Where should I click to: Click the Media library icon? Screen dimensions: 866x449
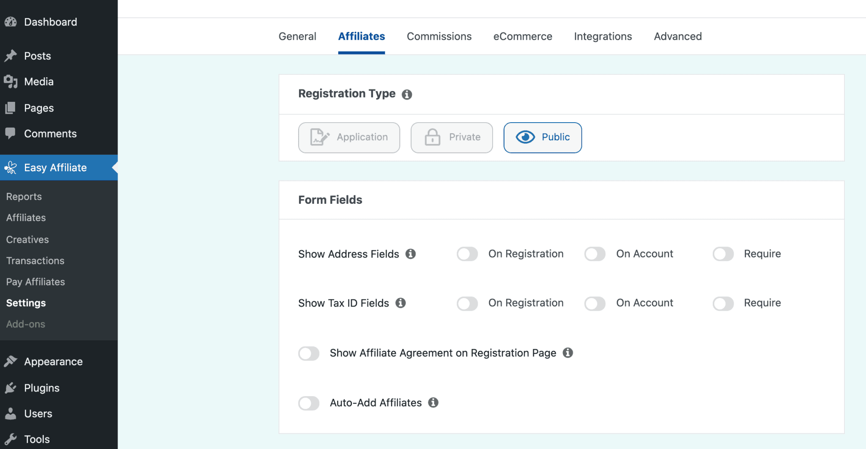click(11, 81)
